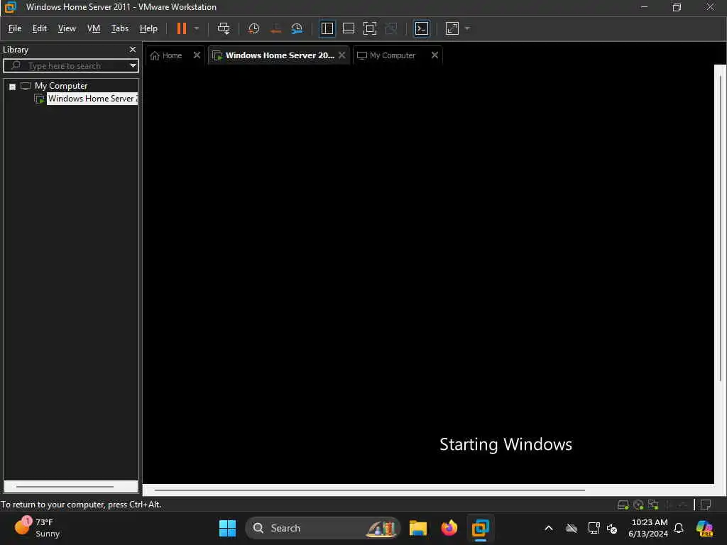Open the clock and date flyout
The height and width of the screenshot is (545, 727).
coord(648,528)
